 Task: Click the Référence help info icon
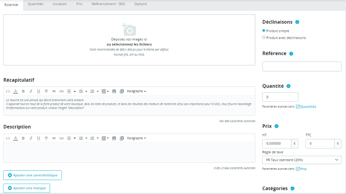point(291,54)
